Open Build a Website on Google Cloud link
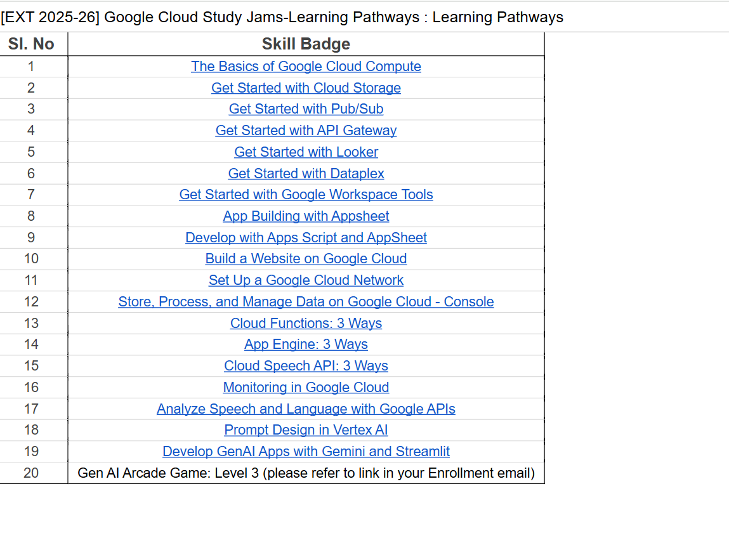 pyautogui.click(x=306, y=259)
